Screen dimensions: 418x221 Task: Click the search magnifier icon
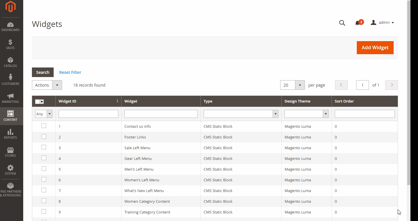coord(342,23)
